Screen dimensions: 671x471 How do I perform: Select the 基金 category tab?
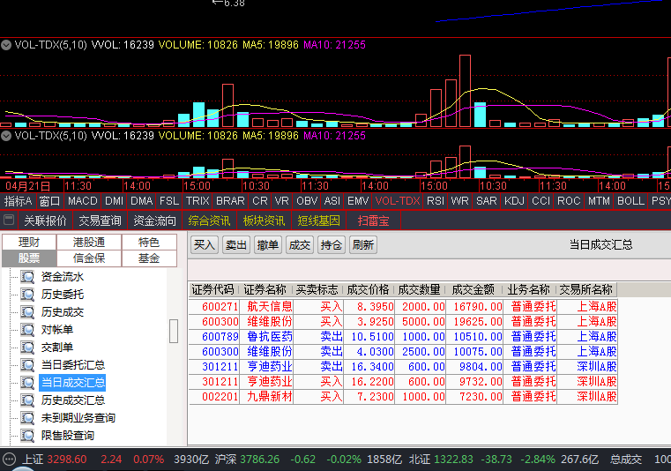tap(149, 258)
